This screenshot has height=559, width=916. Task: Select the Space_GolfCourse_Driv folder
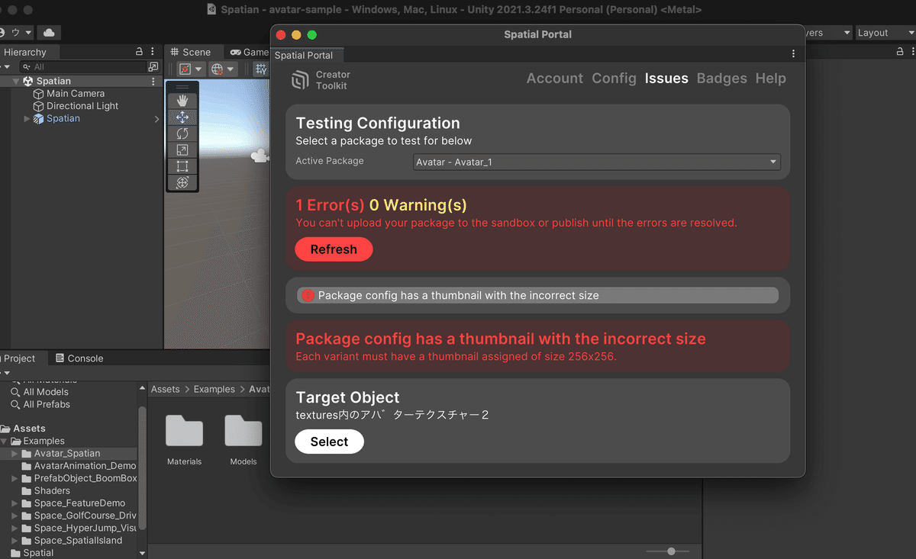click(x=79, y=516)
